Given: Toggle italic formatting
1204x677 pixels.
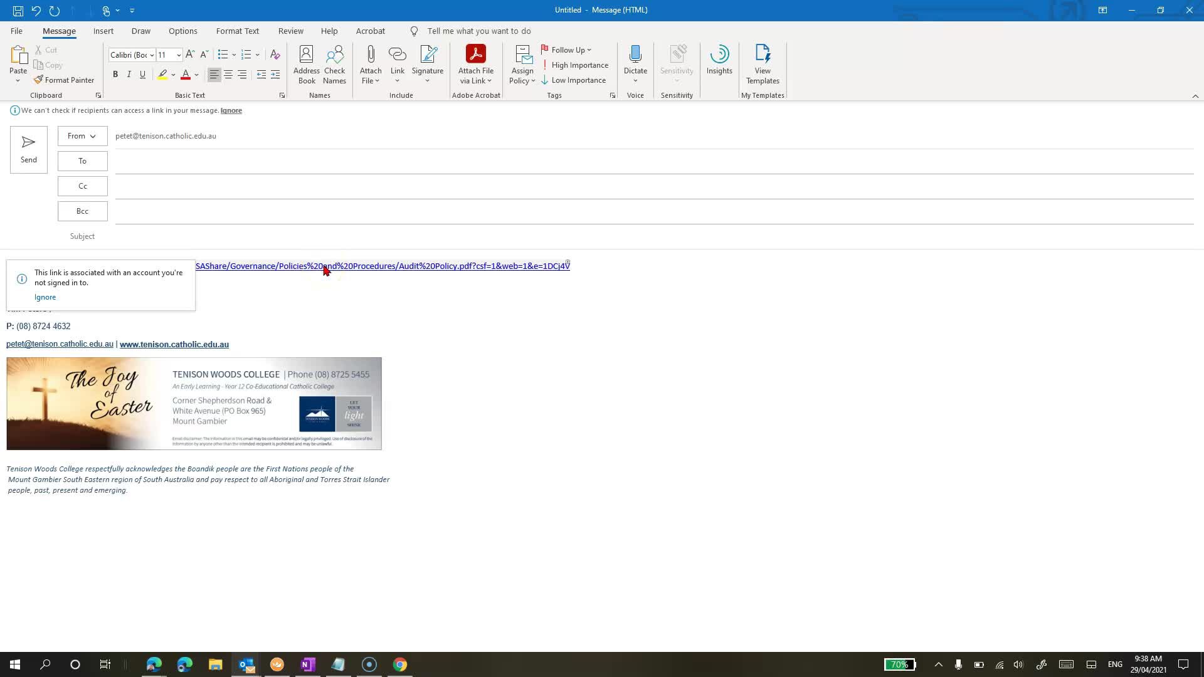Looking at the screenshot, I should (x=129, y=75).
